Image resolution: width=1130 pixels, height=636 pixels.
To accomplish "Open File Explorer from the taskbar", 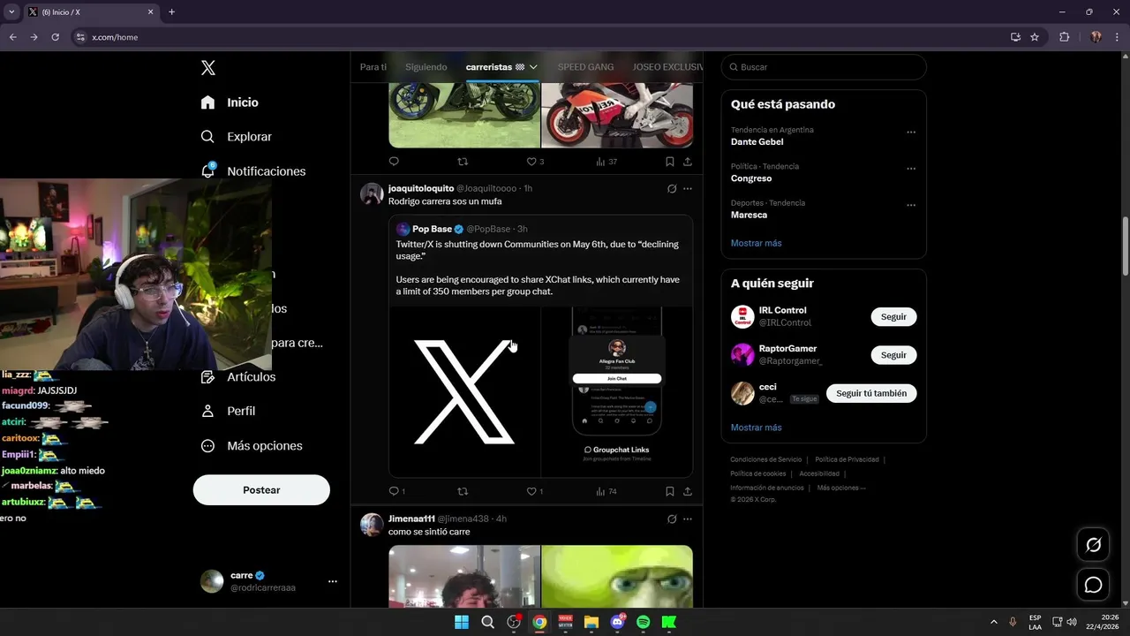I will pos(591,622).
